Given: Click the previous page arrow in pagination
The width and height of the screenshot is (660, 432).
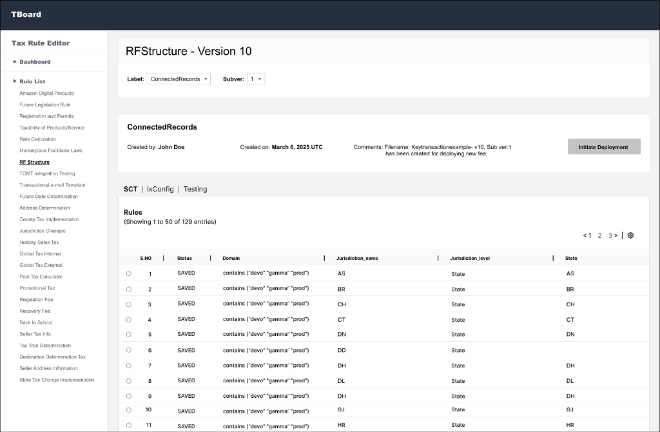Looking at the screenshot, I should (584, 235).
